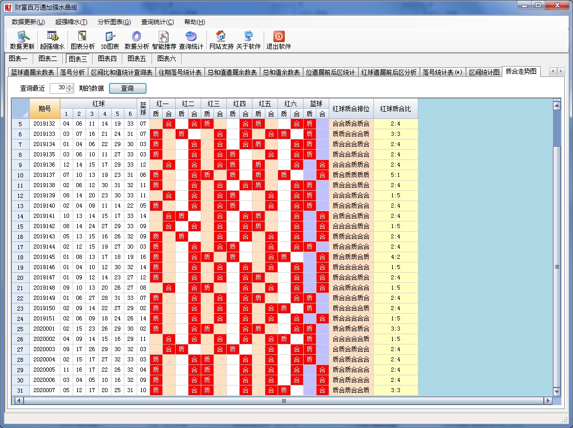Viewport: 573px width, 428px height.
Task: Open the 分析图表(G) menu
Action: [x=114, y=22]
